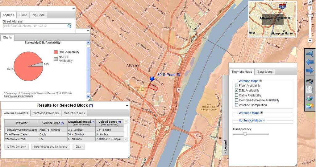Image resolution: width=316 pixels, height=167 pixels.
Task: Select the Time Warner Cable provider row
Action: pyautogui.click(x=64, y=134)
